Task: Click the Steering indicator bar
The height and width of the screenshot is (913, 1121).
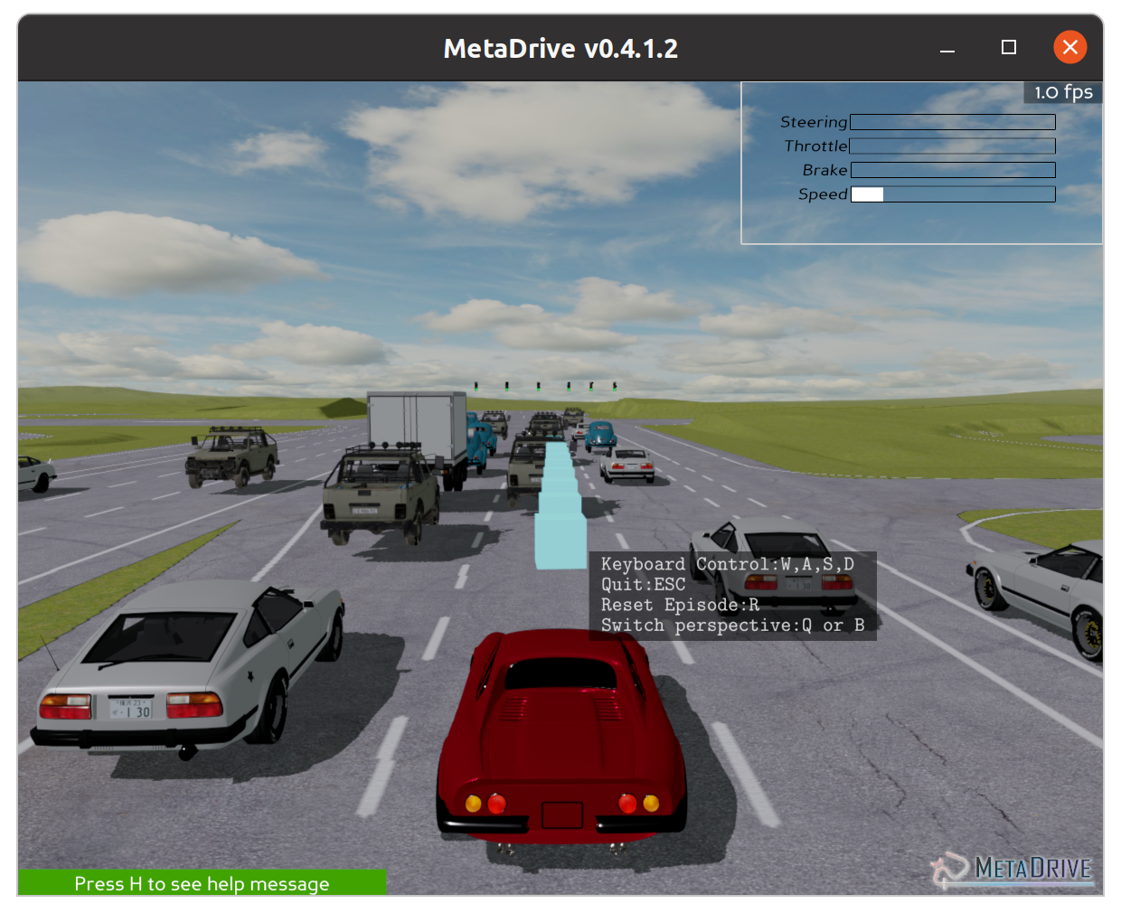Action: 953,122
